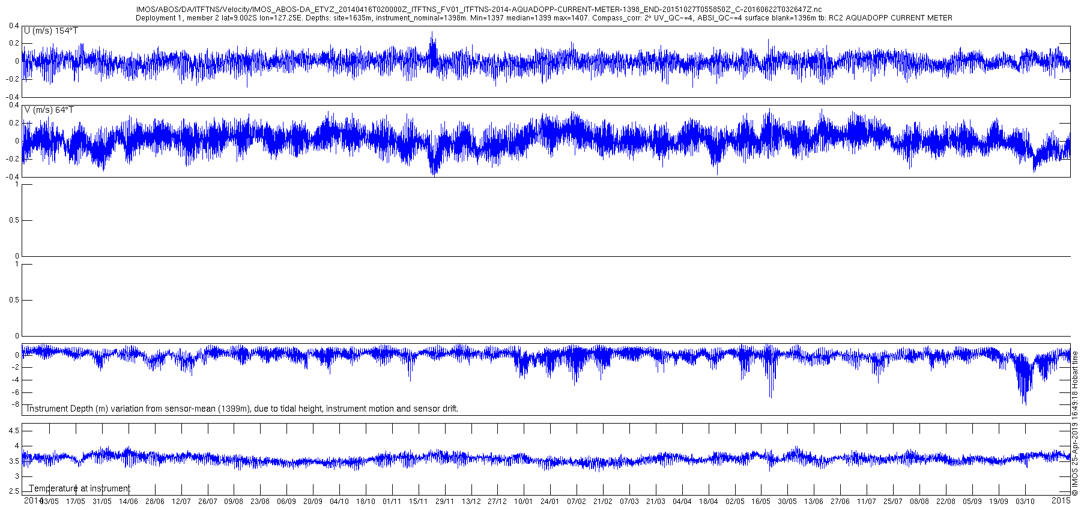Image resolution: width=1081 pixels, height=510 pixels.
Task: Click the Deployment 1 metadata line
Action: [x=544, y=18]
